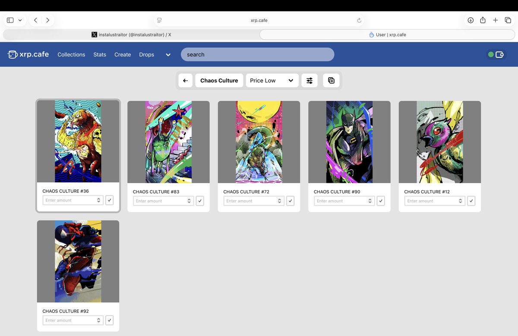Open the Chaos Culture #90 Batman artwork thumbnail
The height and width of the screenshot is (336, 518).
pyautogui.click(x=349, y=142)
